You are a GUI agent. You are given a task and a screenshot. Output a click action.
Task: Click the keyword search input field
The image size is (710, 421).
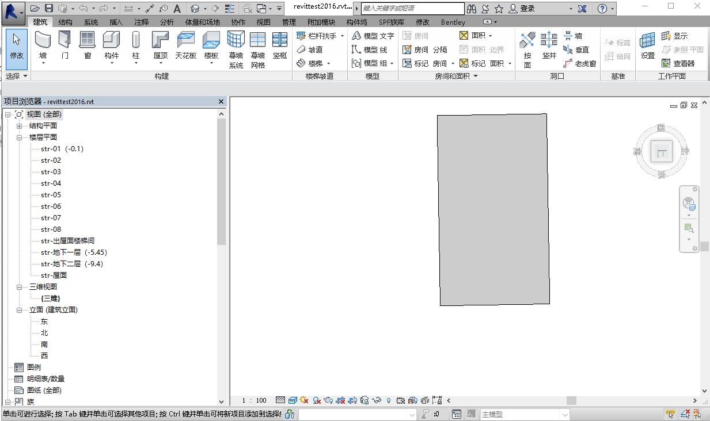[x=412, y=9]
